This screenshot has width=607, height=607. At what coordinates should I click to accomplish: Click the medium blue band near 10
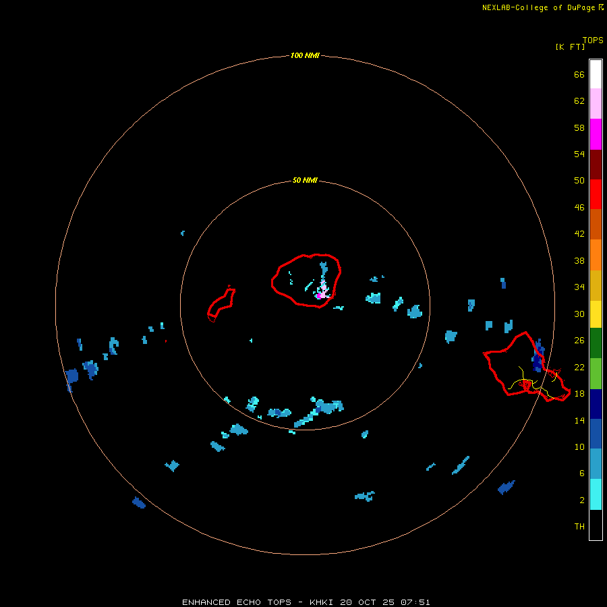[596, 434]
